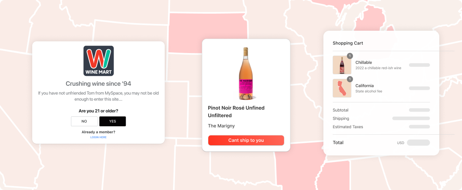This screenshot has width=462, height=190.
Task: Confirm age with the YES button
Action: pos(112,121)
